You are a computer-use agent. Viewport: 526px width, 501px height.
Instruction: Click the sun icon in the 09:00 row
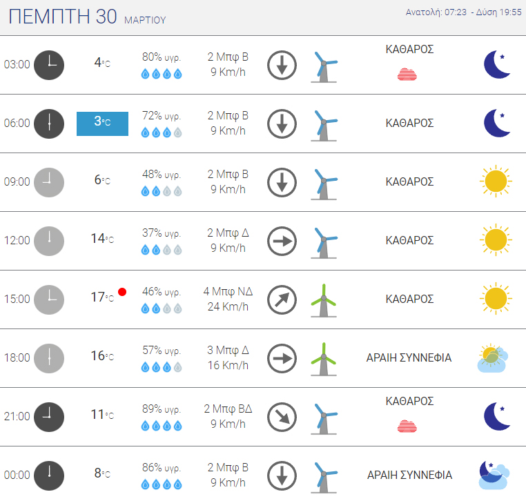click(496, 181)
